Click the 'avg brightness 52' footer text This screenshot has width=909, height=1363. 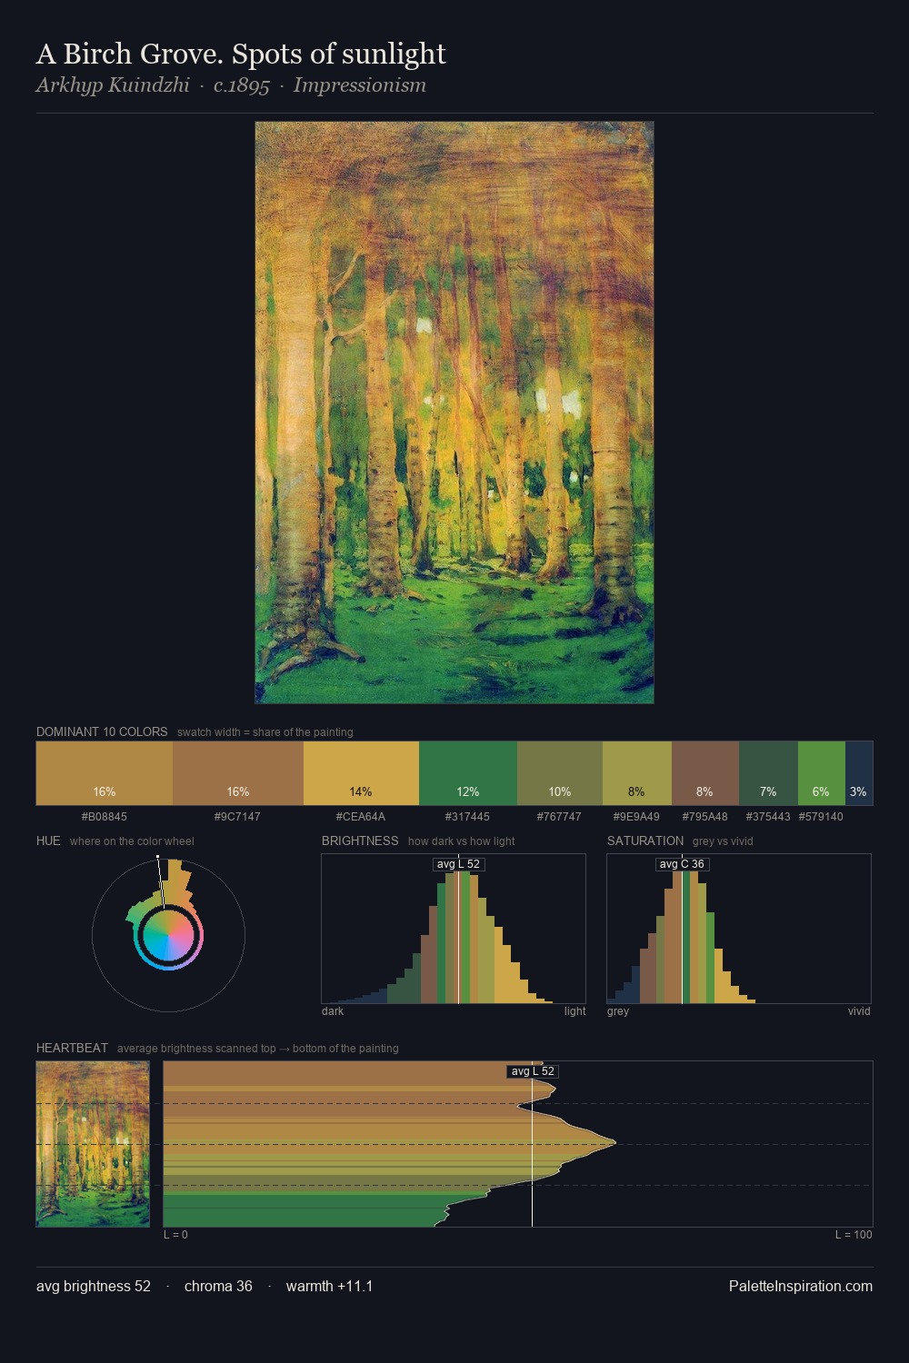click(x=94, y=1286)
